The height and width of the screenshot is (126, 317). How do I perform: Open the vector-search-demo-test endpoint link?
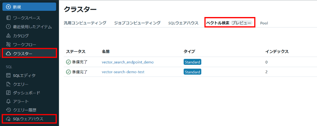tap(123, 72)
